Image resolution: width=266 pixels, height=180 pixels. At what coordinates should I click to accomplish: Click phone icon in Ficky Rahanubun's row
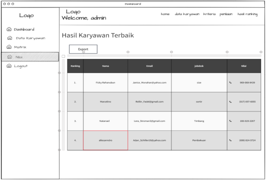click(230, 83)
